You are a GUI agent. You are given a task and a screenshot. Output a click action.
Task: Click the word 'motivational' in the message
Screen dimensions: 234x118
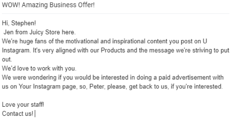click(82, 41)
